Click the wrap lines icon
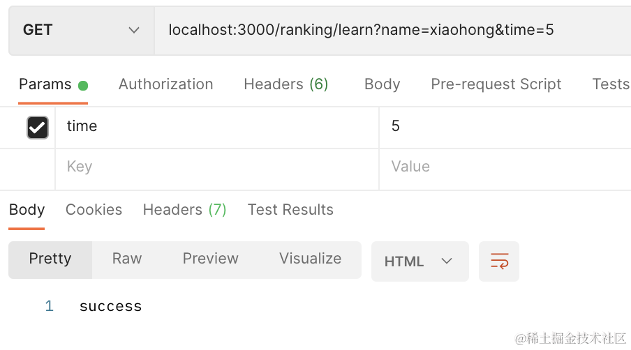The image size is (631, 350). coord(499,261)
